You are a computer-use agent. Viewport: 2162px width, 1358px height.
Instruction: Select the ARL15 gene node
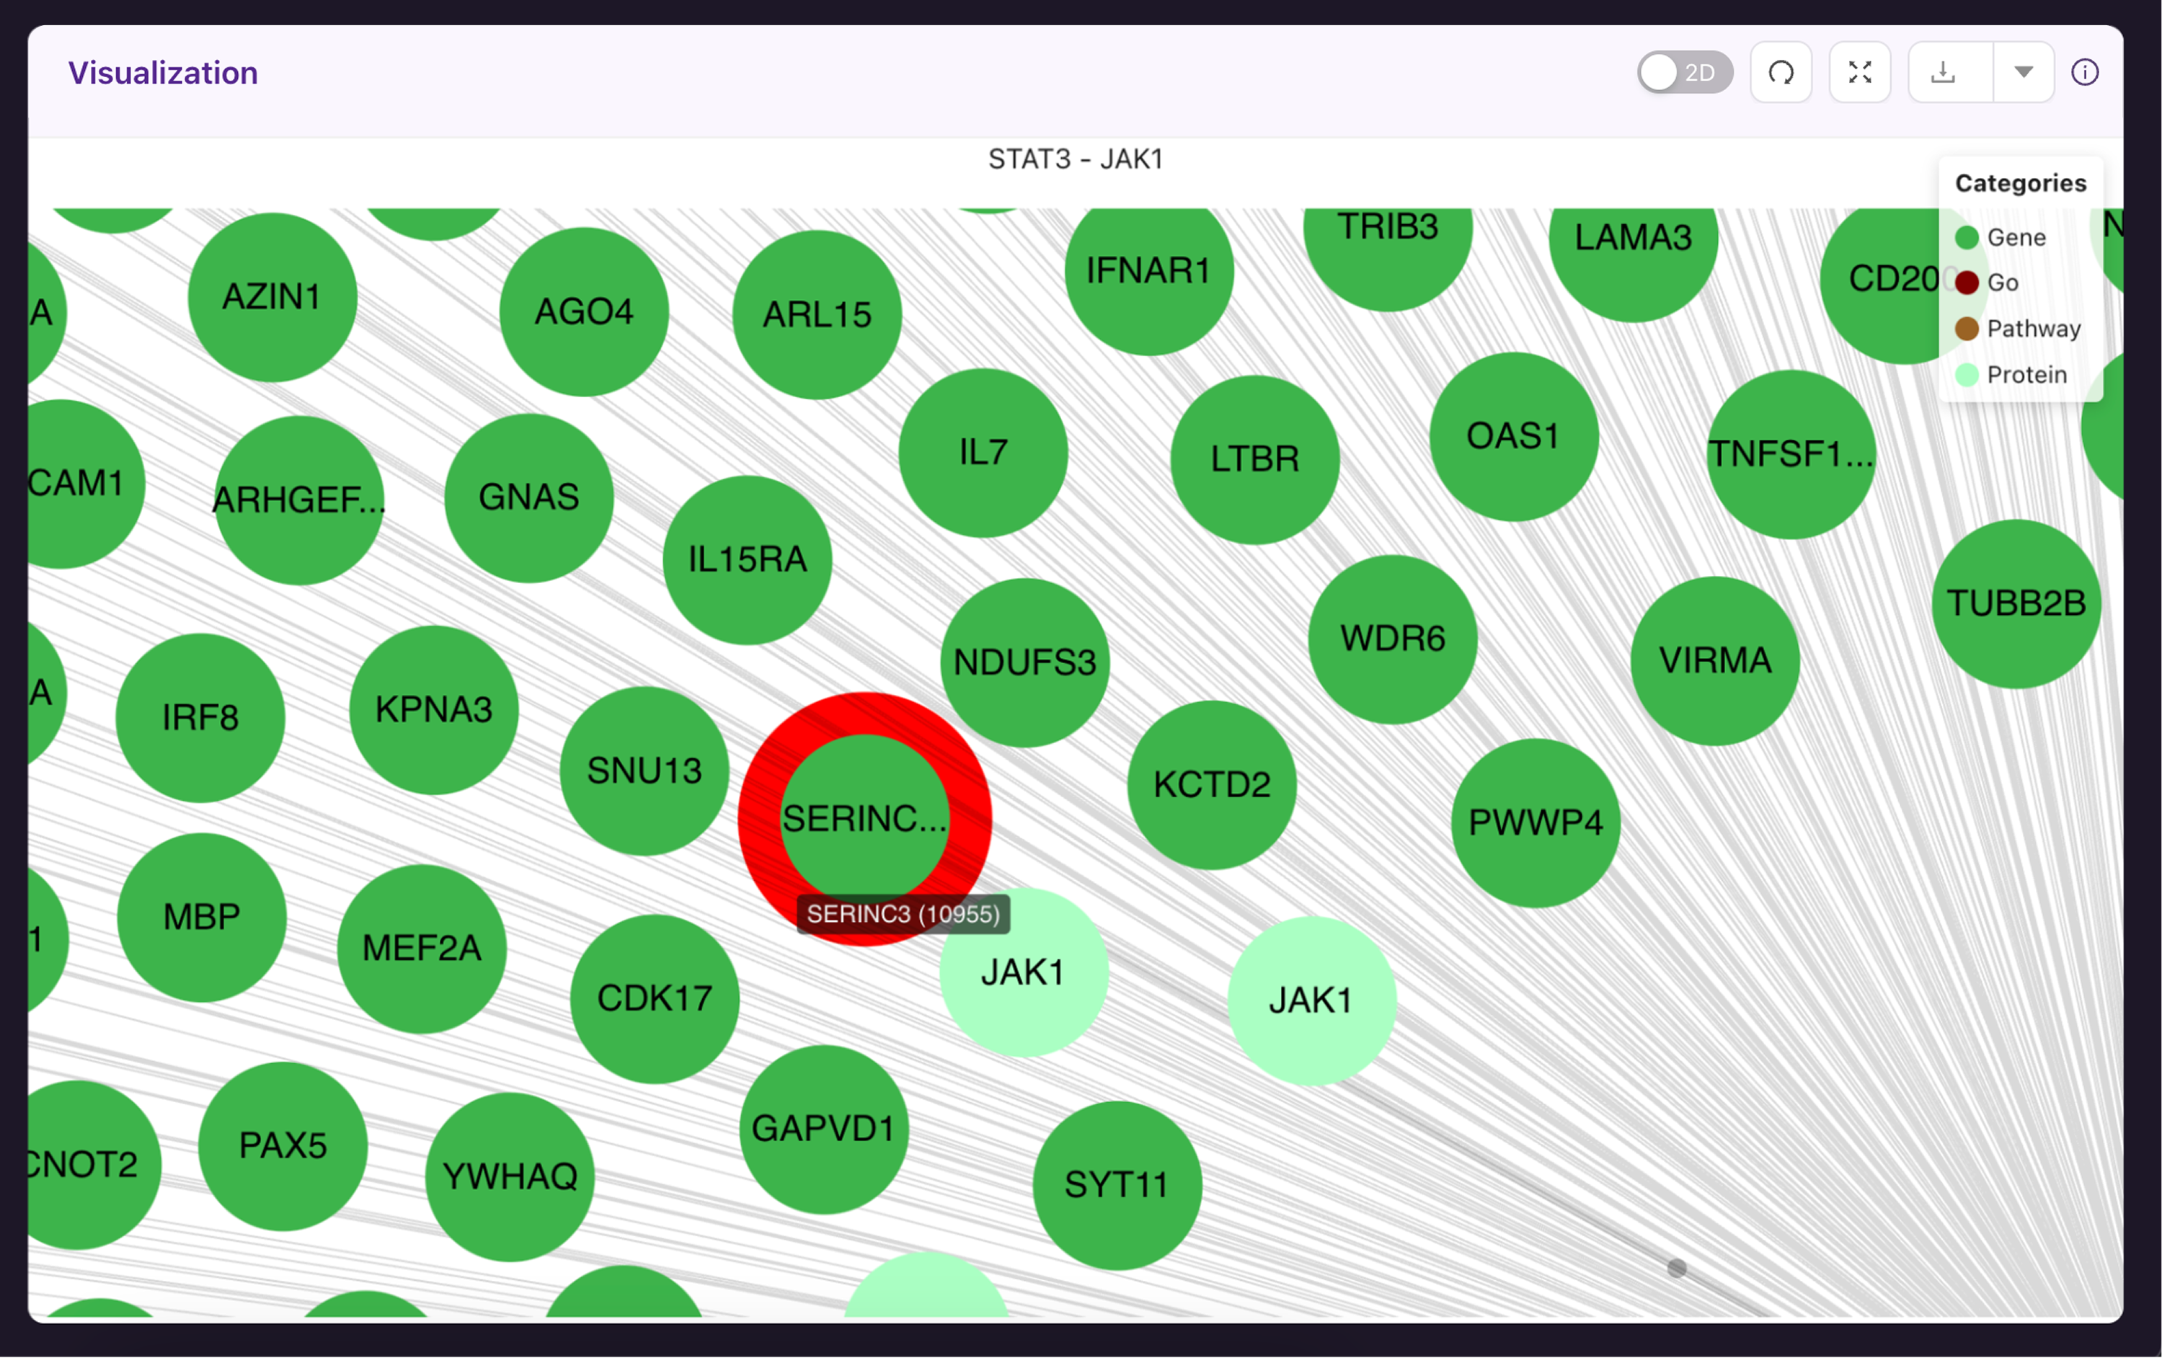817,315
